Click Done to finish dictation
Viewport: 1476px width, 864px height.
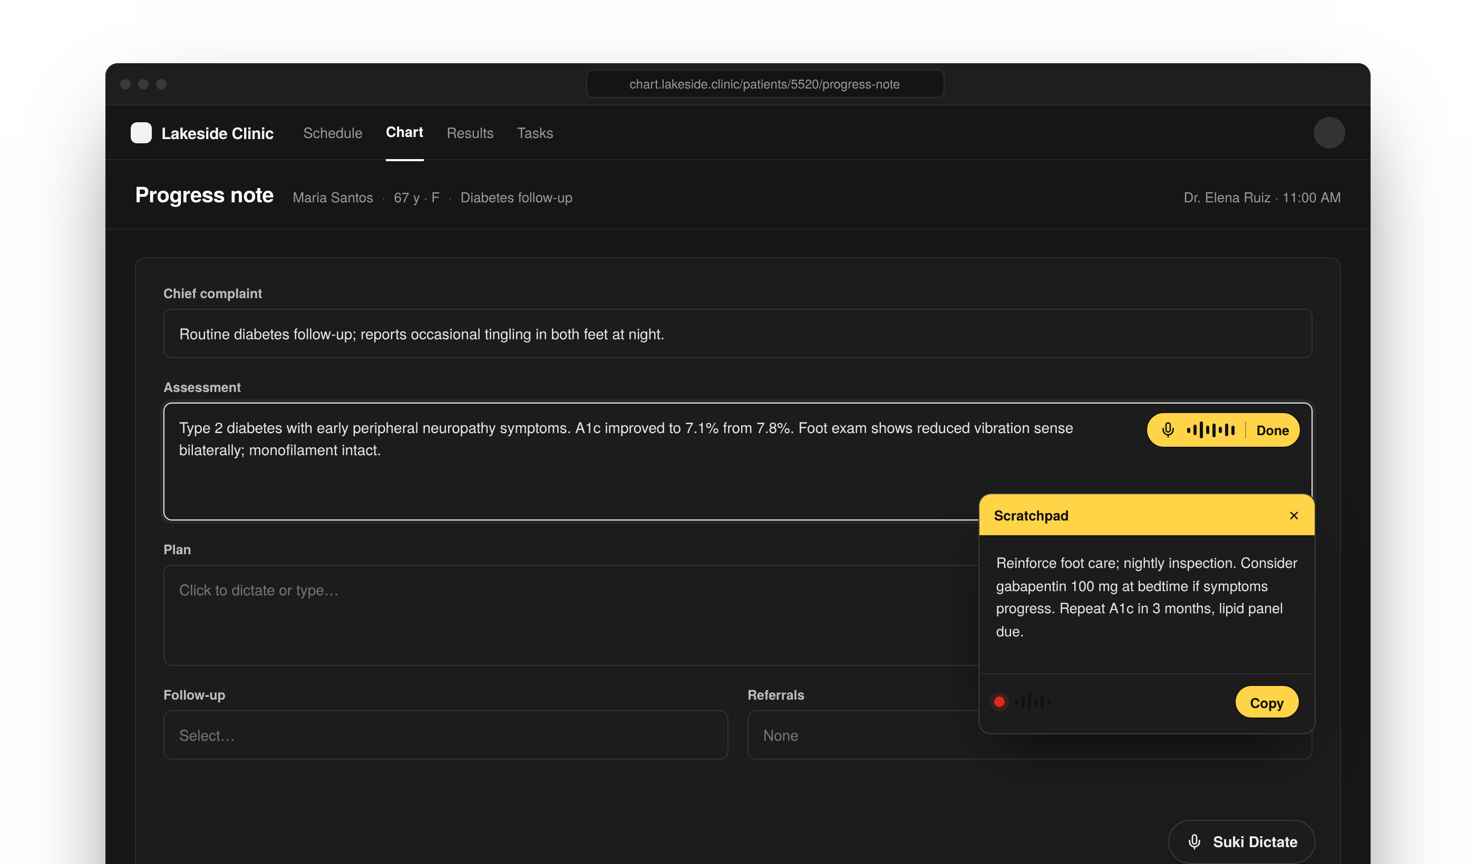pos(1272,431)
